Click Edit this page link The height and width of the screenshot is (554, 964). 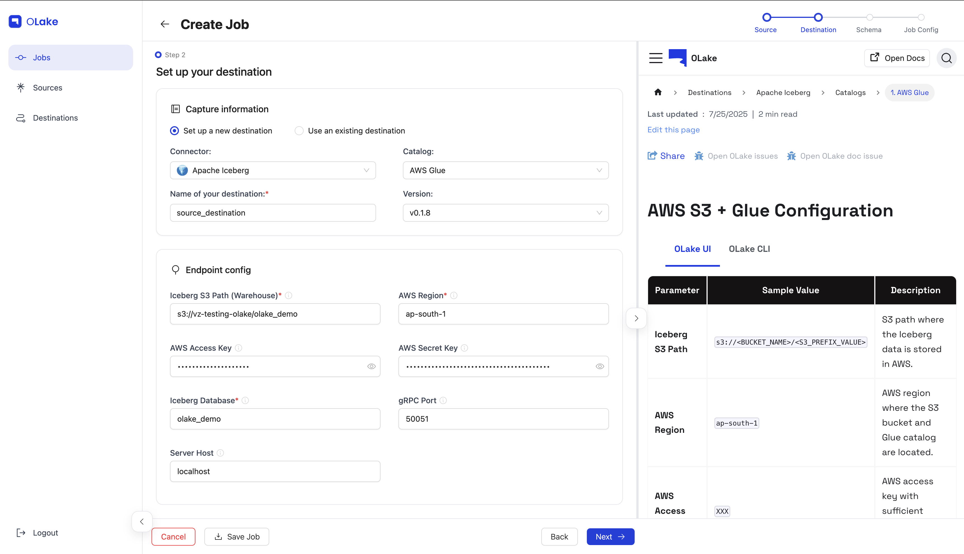tap(674, 130)
